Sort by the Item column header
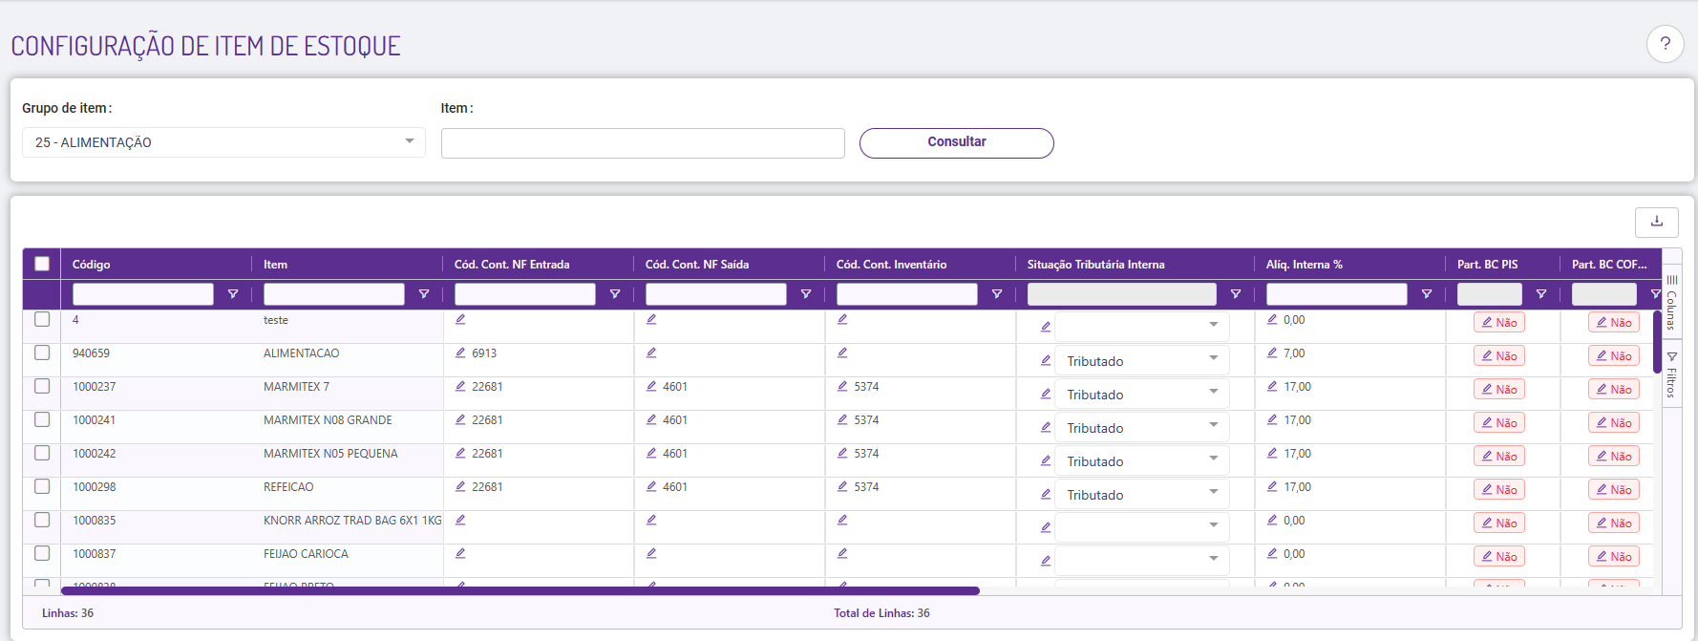This screenshot has width=1698, height=641. point(275,265)
